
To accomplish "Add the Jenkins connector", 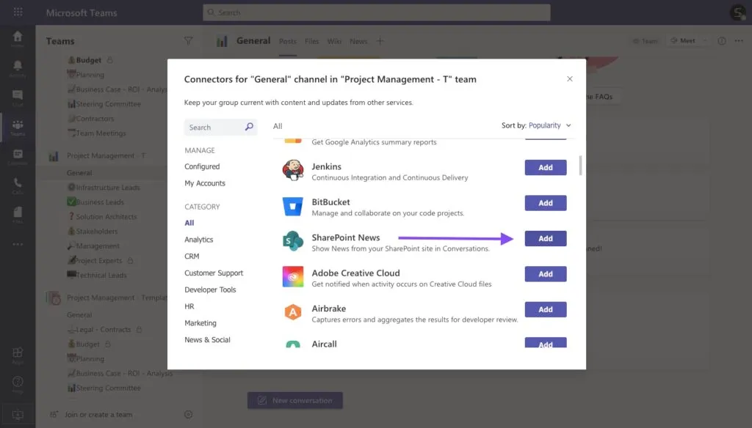I will pyautogui.click(x=546, y=168).
